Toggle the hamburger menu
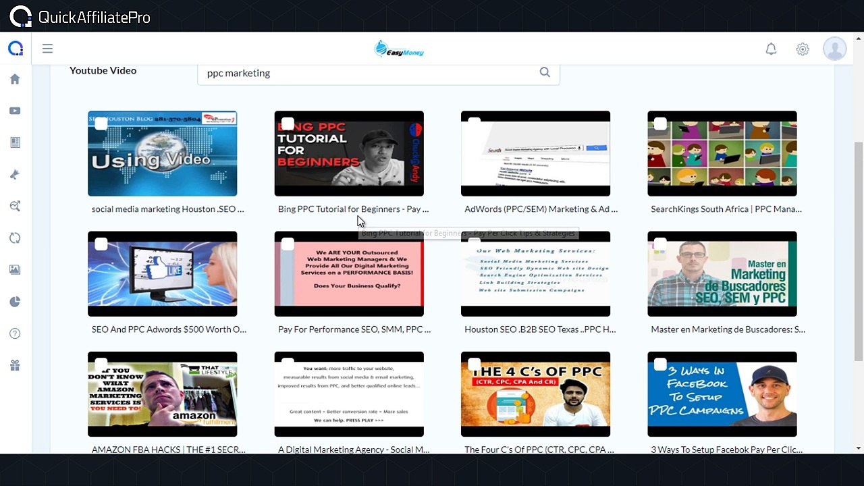 pyautogui.click(x=47, y=49)
